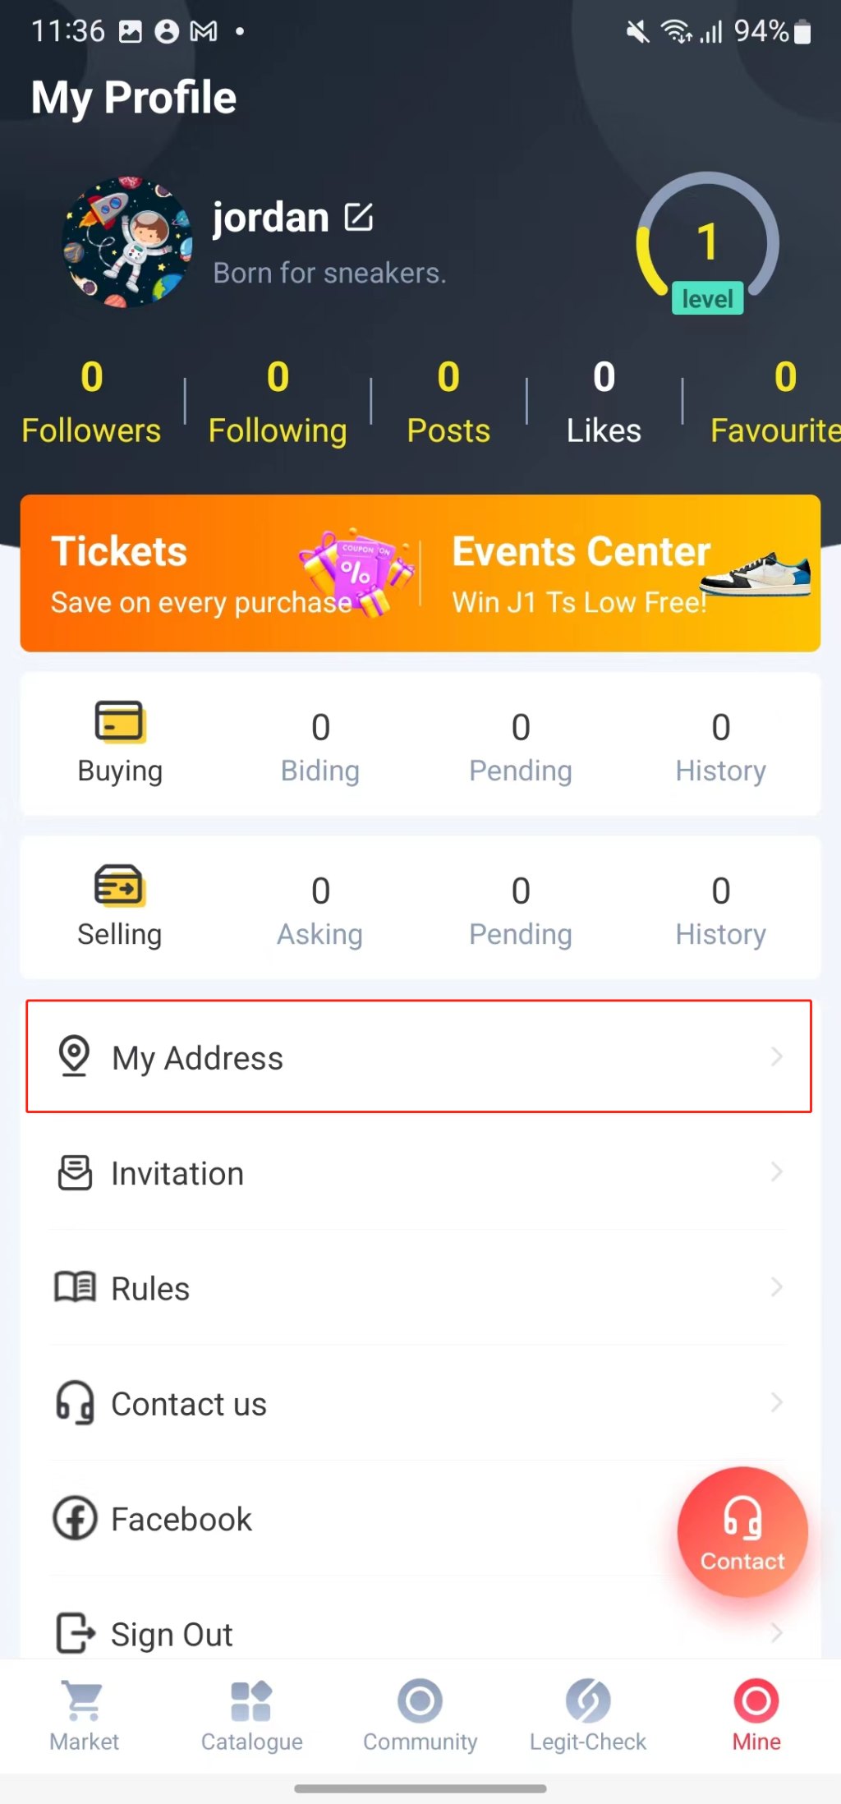Image resolution: width=841 pixels, height=1804 pixels.
Task: Expand Rules row chevron
Action: tap(776, 1287)
